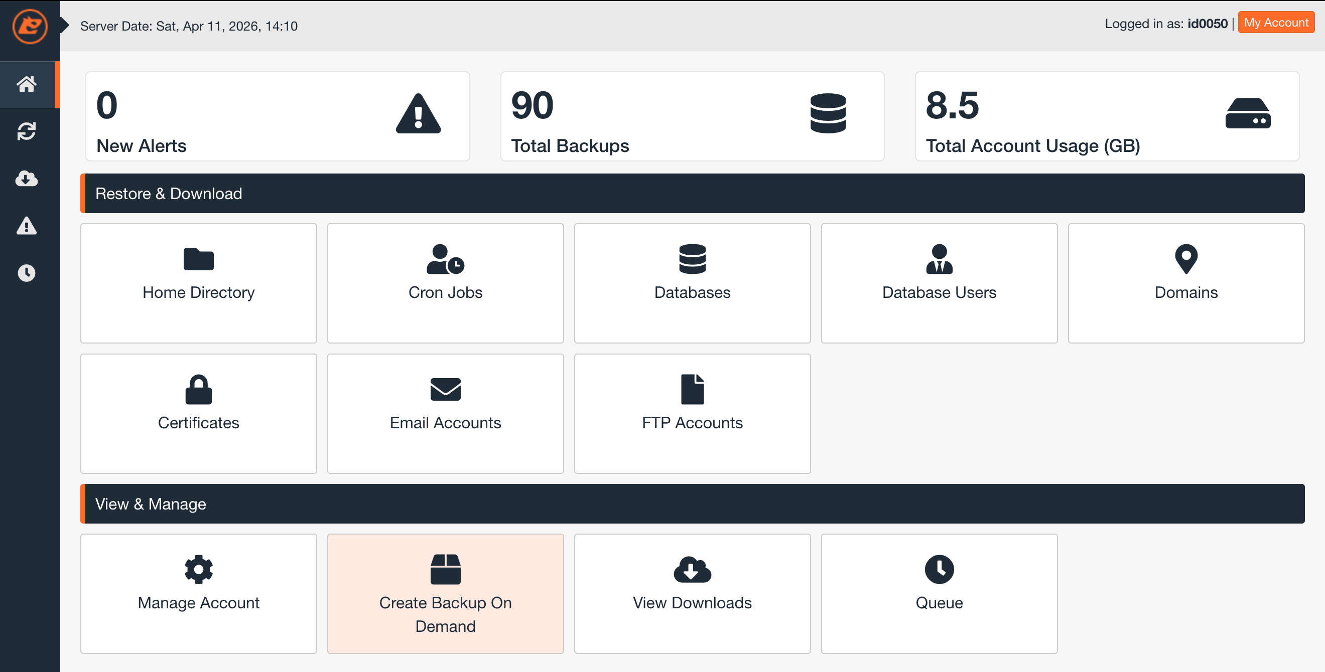This screenshot has height=672, width=1325.
Task: Expand sidebar using the arrow notch
Action: [x=65, y=25]
